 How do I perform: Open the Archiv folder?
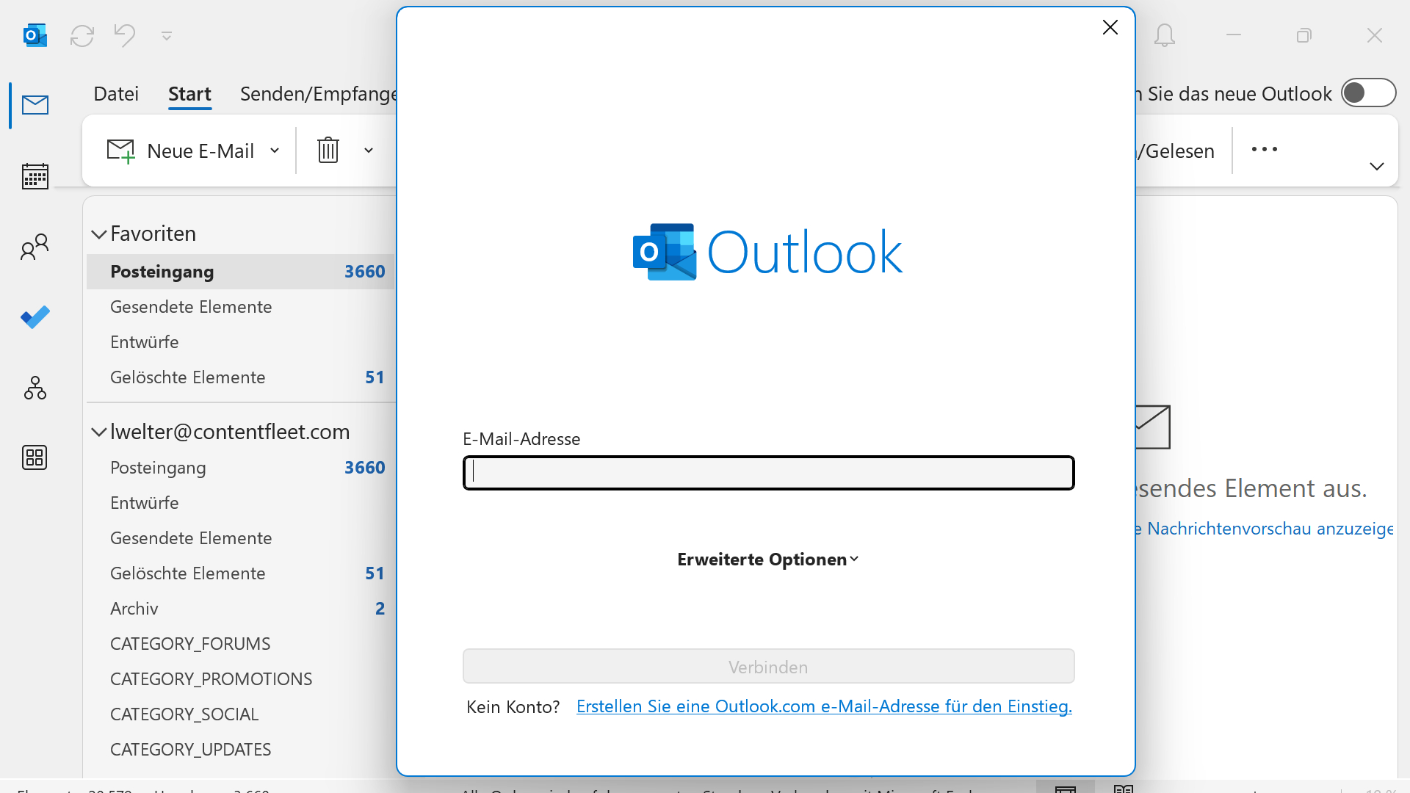(241, 609)
